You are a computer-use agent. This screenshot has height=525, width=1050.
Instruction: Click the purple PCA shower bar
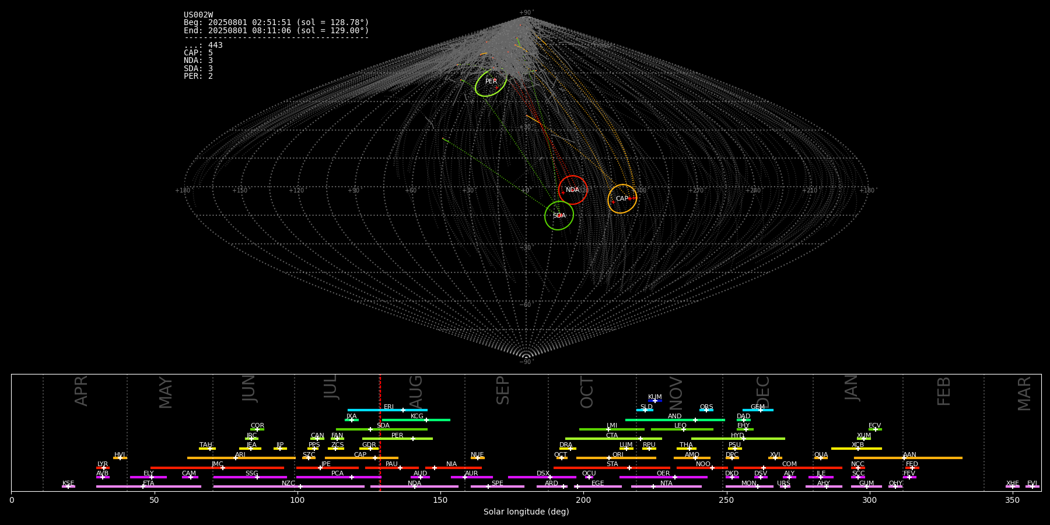click(x=338, y=477)
